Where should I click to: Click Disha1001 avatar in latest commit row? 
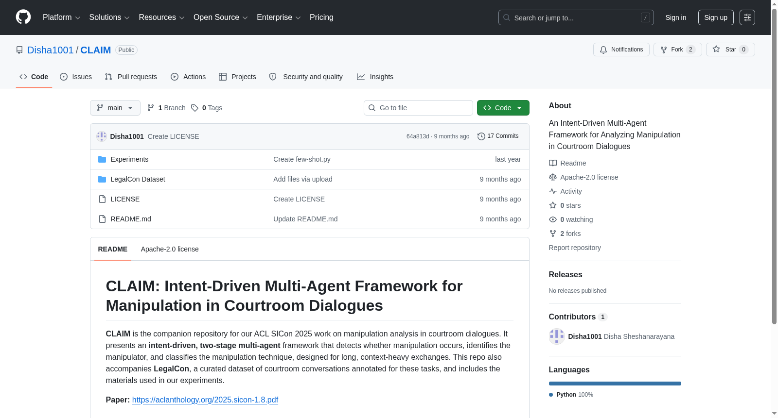(x=102, y=136)
